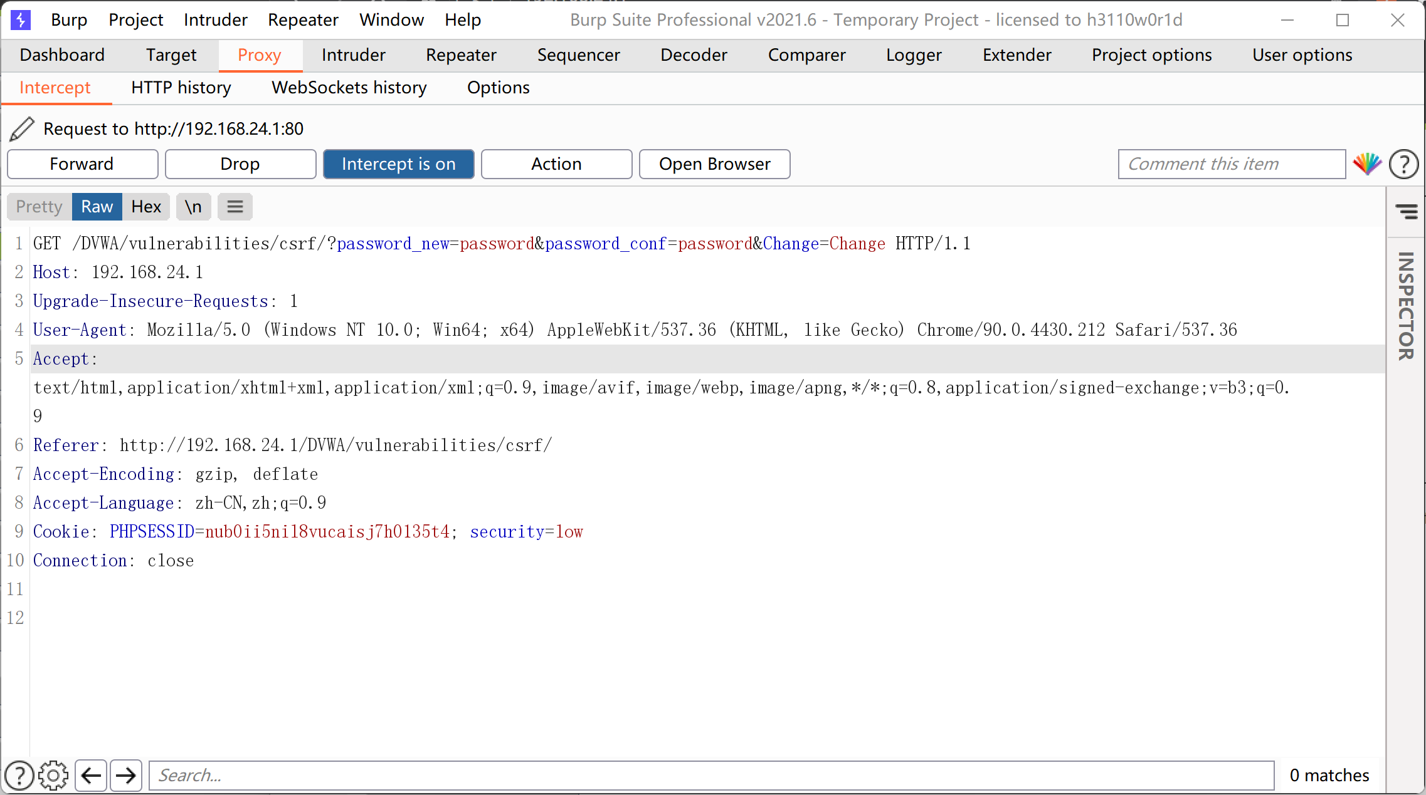Switch to Pretty view

click(40, 207)
